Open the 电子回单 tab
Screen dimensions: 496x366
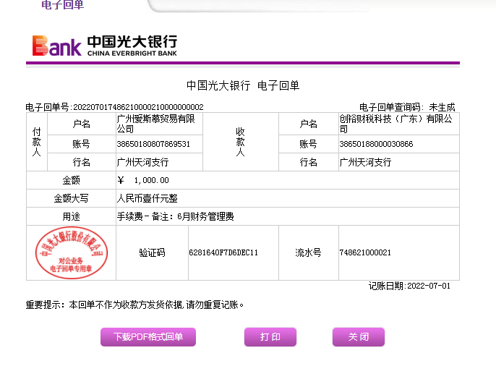pyautogui.click(x=63, y=5)
